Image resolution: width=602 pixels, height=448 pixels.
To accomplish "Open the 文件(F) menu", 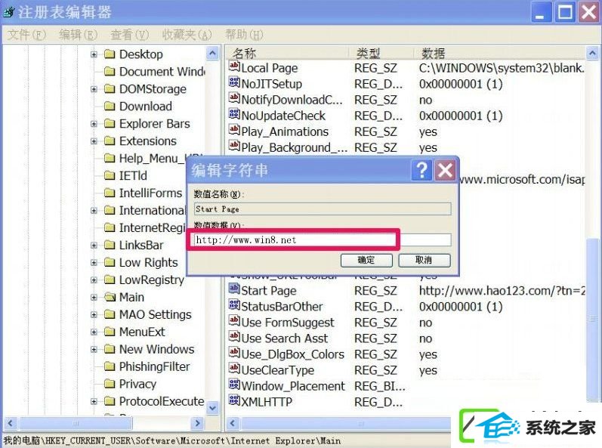I will tap(27, 35).
